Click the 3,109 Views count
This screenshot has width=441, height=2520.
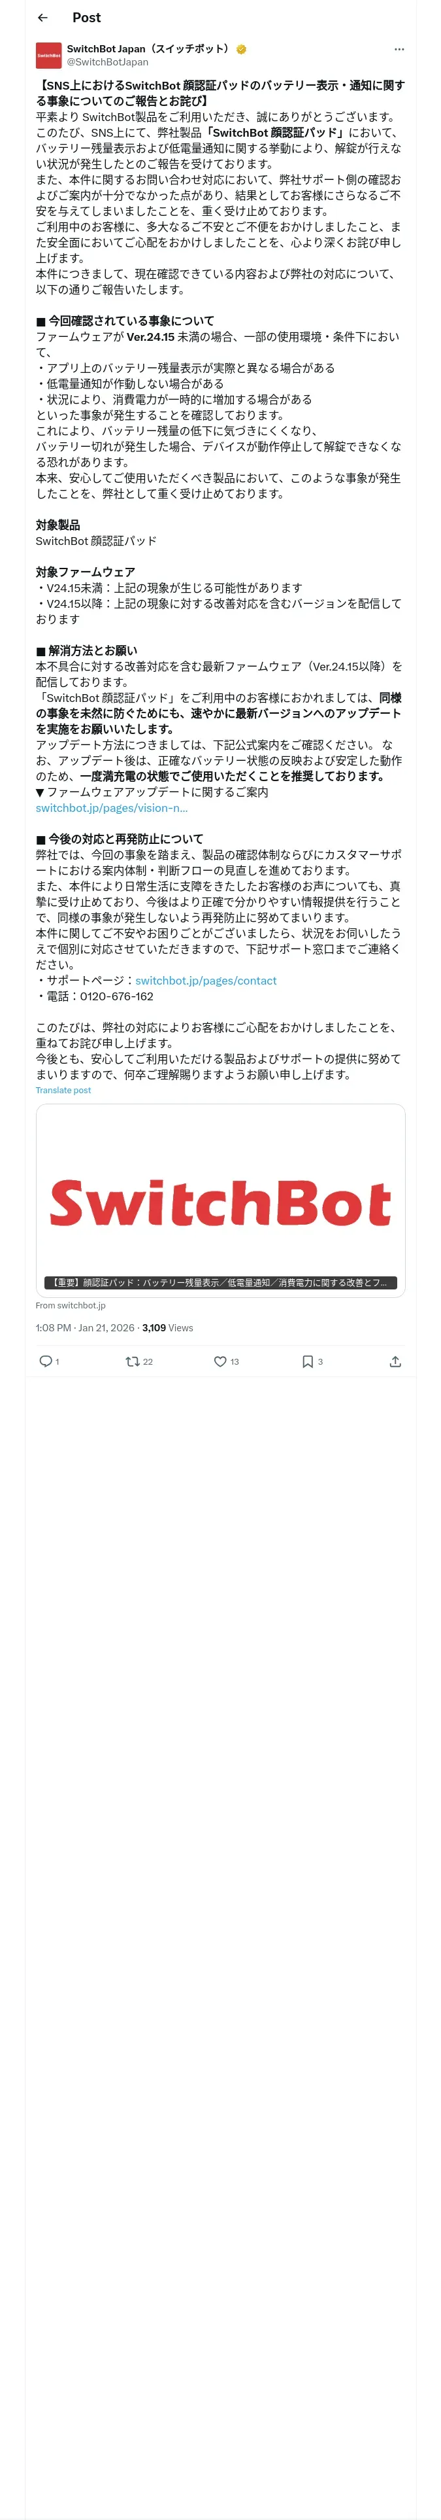tap(167, 1327)
